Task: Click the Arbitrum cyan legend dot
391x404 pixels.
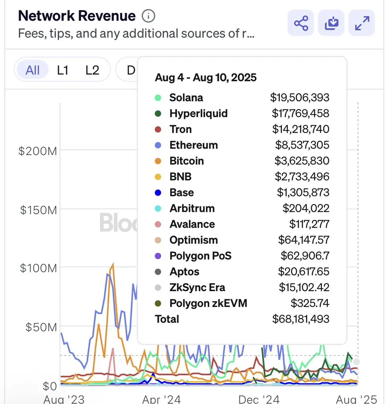Action: pos(158,208)
